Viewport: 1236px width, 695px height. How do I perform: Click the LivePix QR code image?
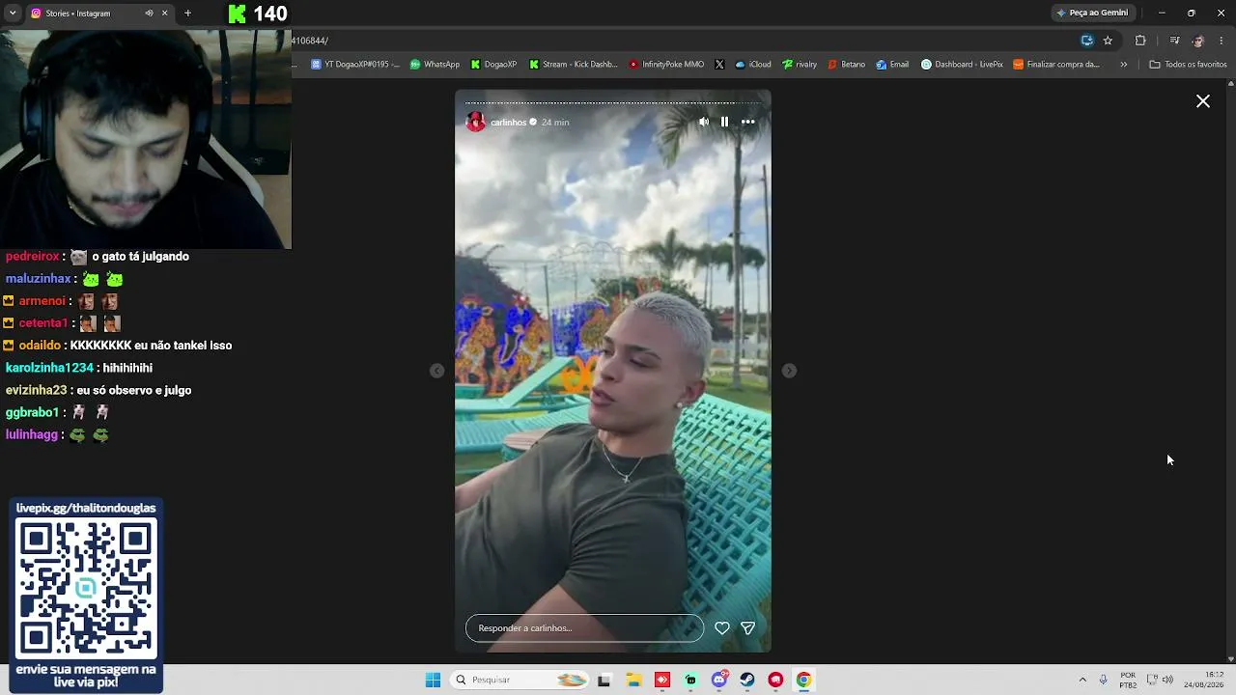click(x=86, y=588)
